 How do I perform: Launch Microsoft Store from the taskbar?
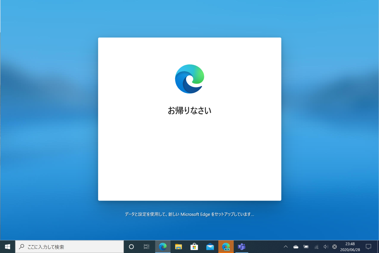[x=194, y=247]
